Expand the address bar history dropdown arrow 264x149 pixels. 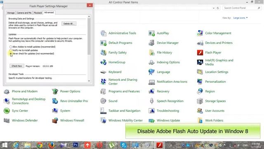pos(214,8)
